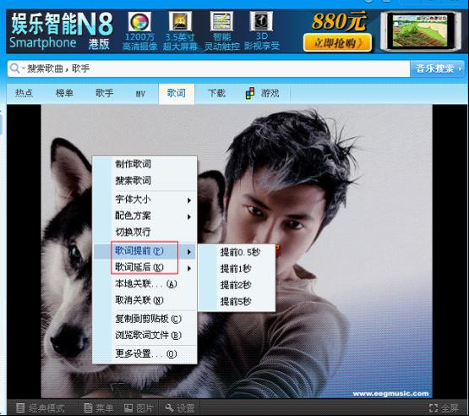Open the N8 phone image thumbnail
469x416 pixels.
coord(421,30)
